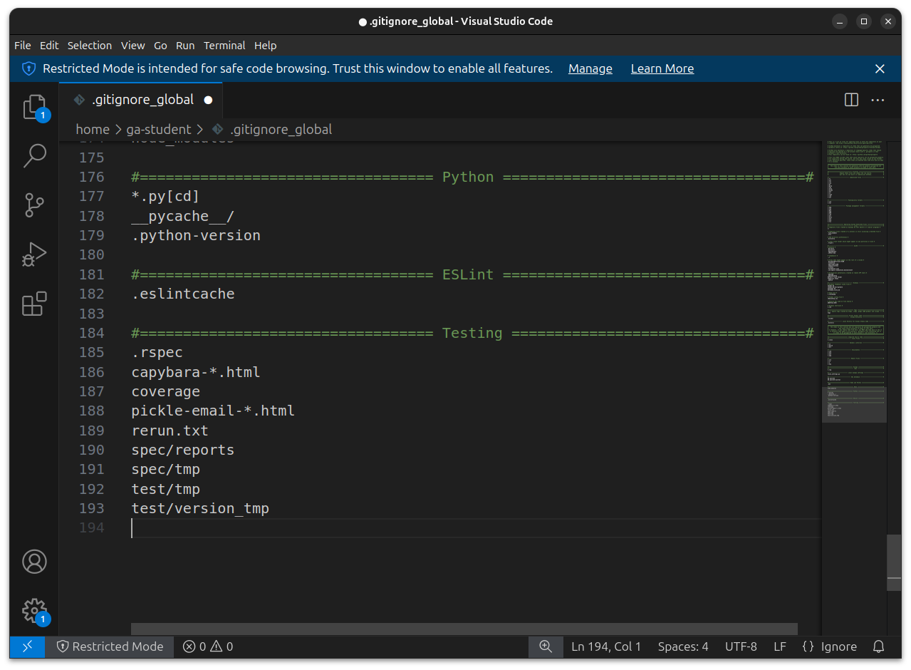Toggle the editor zoom magnifier control
The width and height of the screenshot is (911, 670).
(545, 646)
